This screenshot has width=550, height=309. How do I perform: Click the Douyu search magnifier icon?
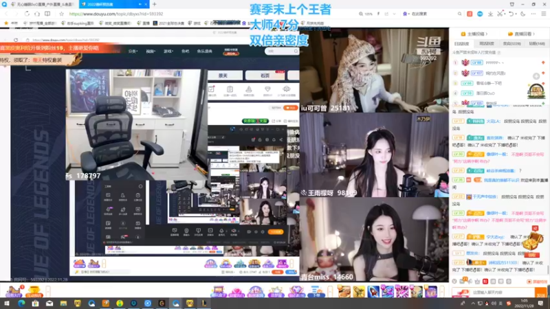(x=296, y=51)
